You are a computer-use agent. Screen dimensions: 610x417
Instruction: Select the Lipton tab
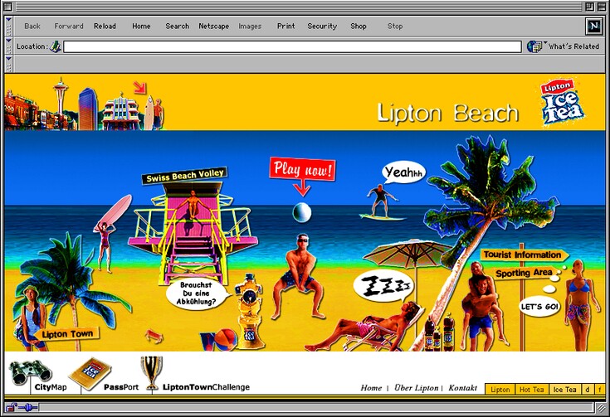click(500, 389)
